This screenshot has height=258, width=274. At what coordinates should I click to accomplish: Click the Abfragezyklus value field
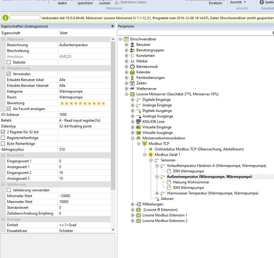click(84, 149)
